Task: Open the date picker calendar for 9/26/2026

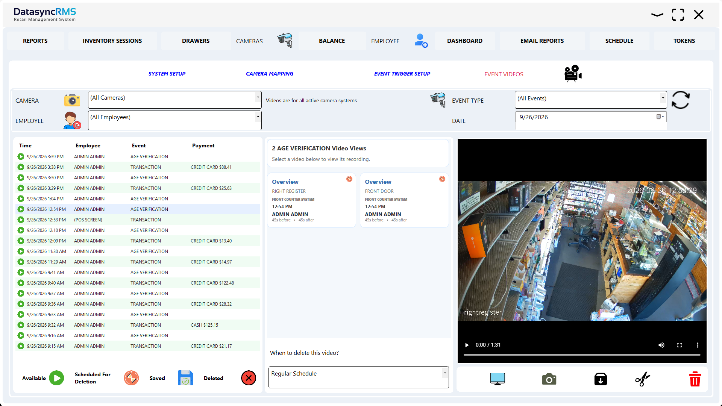Action: 660,117
